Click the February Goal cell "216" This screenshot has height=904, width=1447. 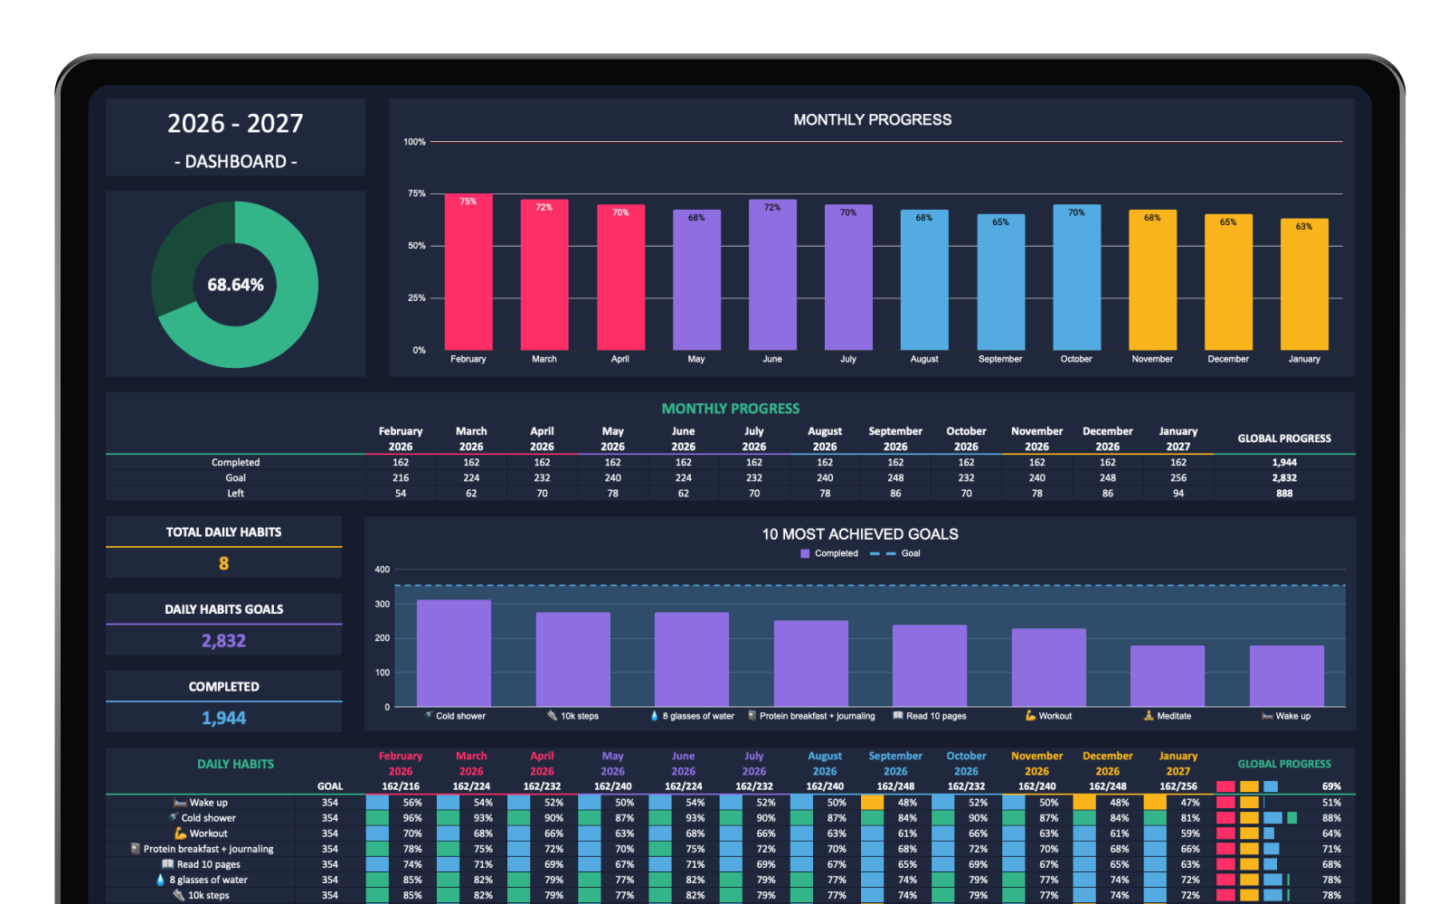pos(401,478)
